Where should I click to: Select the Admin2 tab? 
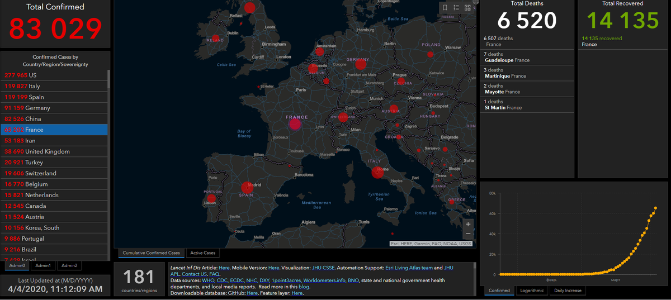[70, 265]
